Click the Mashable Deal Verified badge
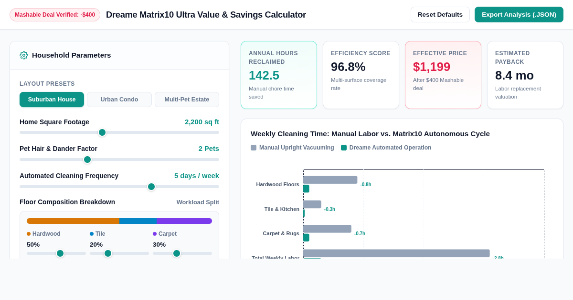The width and height of the screenshot is (573, 300). [x=55, y=15]
